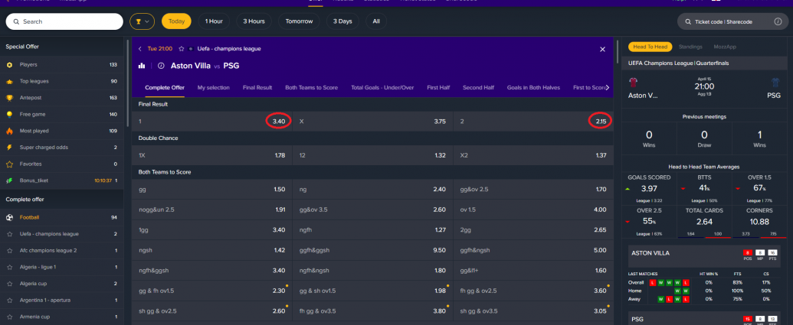Click the Super charged odds lightning icon
This screenshot has width=793, height=325.
pos(9,148)
